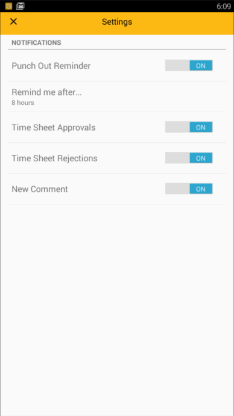Toggle the New Comment notification switch
This screenshot has width=234, height=416.
(189, 189)
